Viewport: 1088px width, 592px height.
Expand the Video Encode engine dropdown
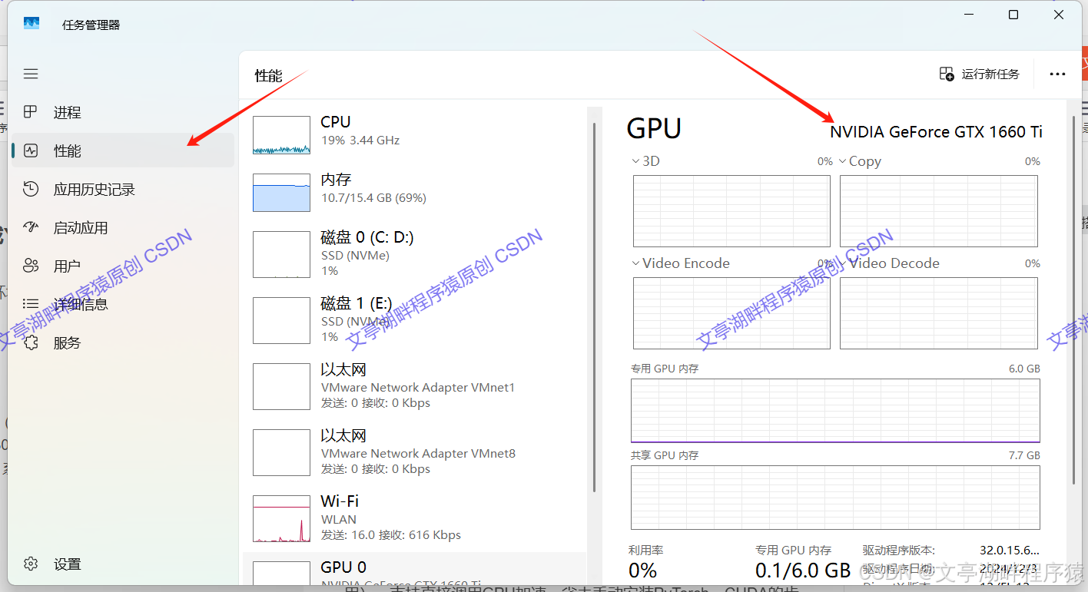(635, 263)
